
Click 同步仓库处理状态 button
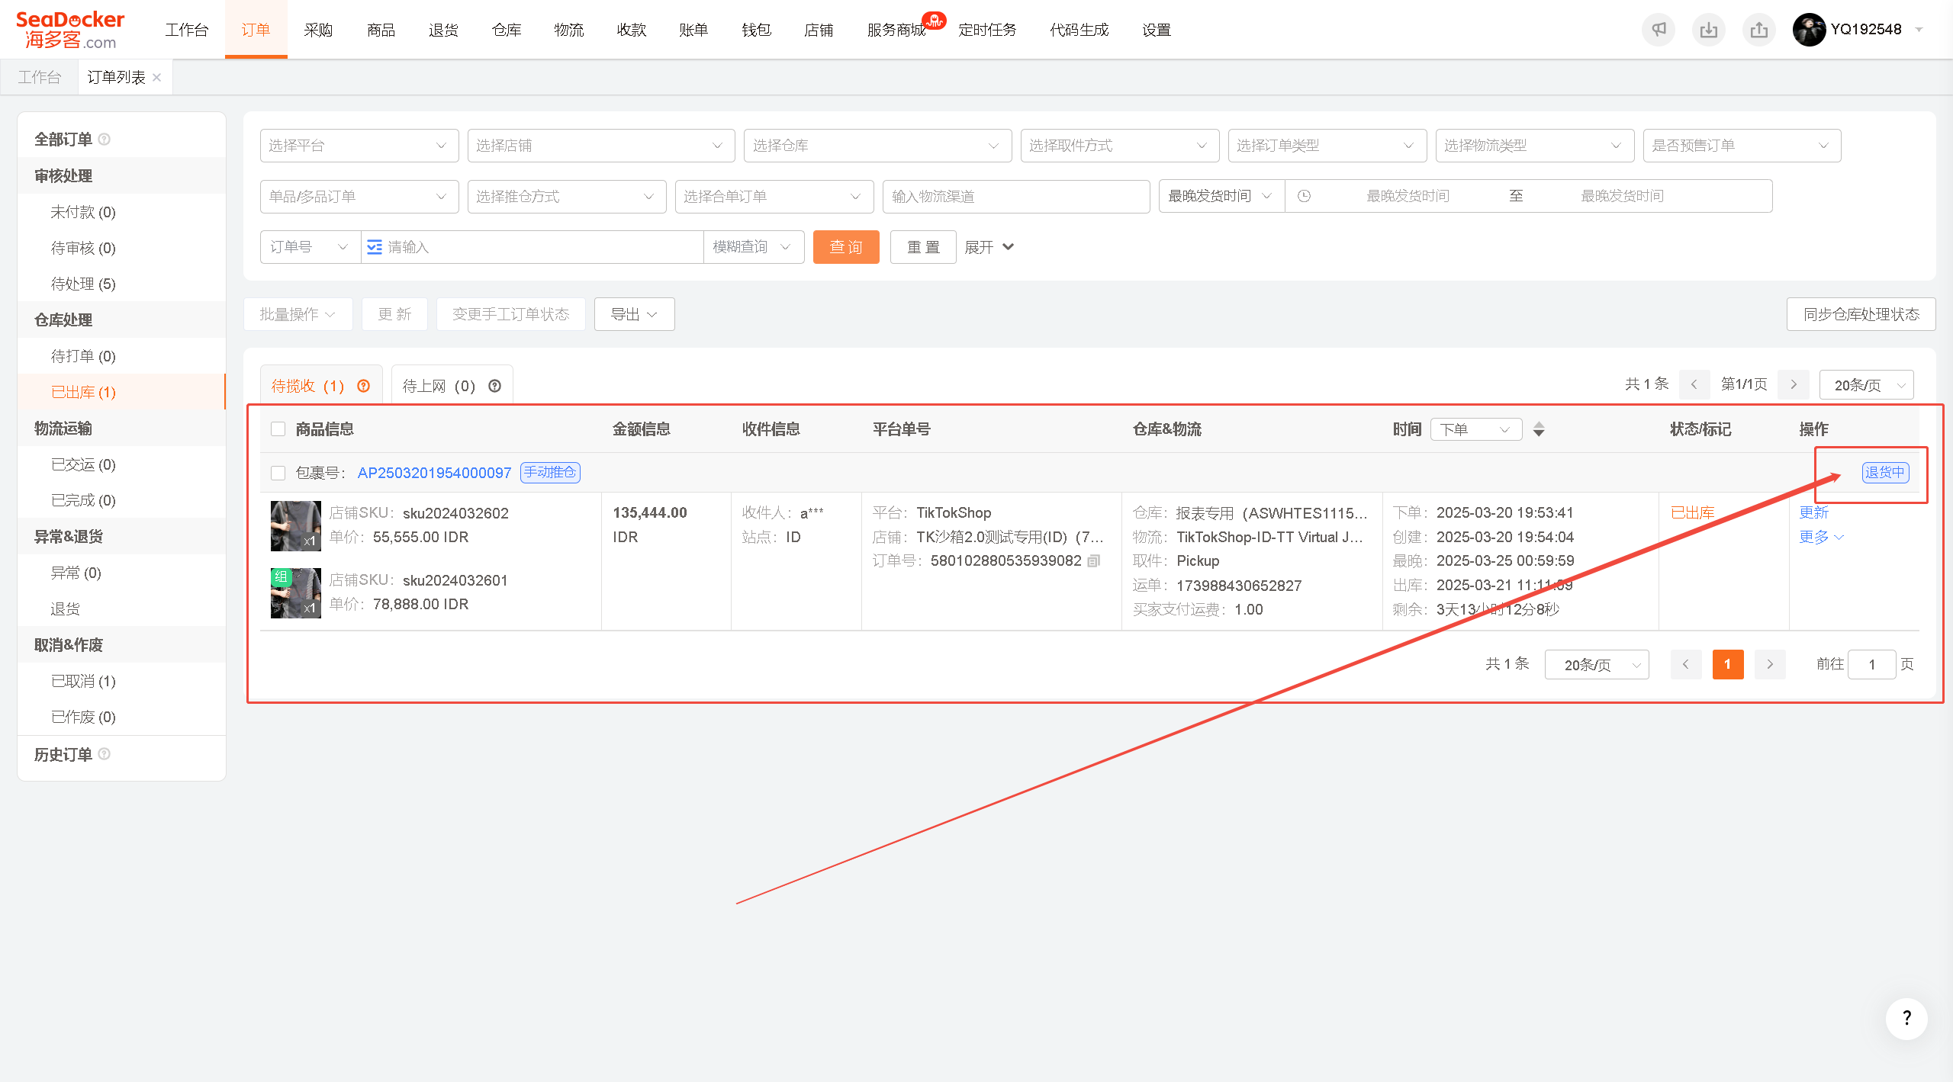(x=1861, y=314)
